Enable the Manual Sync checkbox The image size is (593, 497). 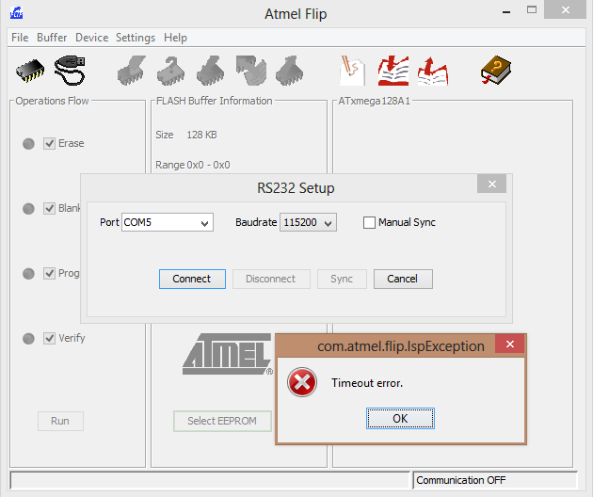point(369,222)
